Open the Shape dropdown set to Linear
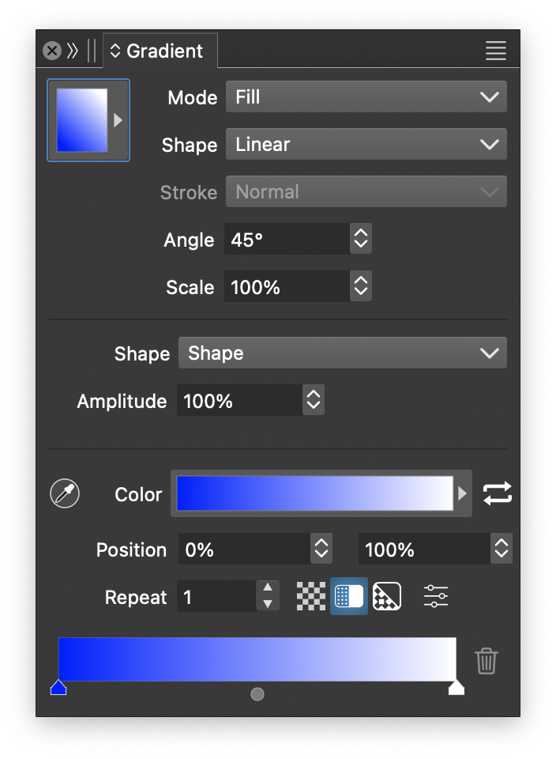The width and height of the screenshot is (556, 759). (x=366, y=145)
